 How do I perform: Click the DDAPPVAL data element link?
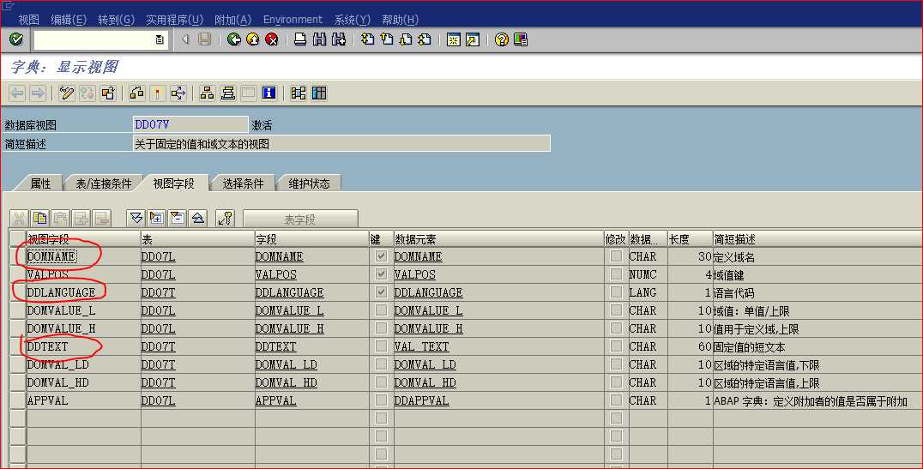(x=421, y=400)
